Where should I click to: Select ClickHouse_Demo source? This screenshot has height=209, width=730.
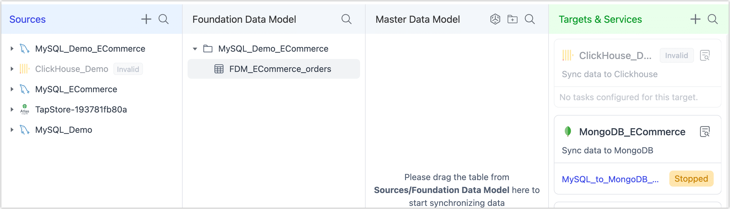point(72,69)
